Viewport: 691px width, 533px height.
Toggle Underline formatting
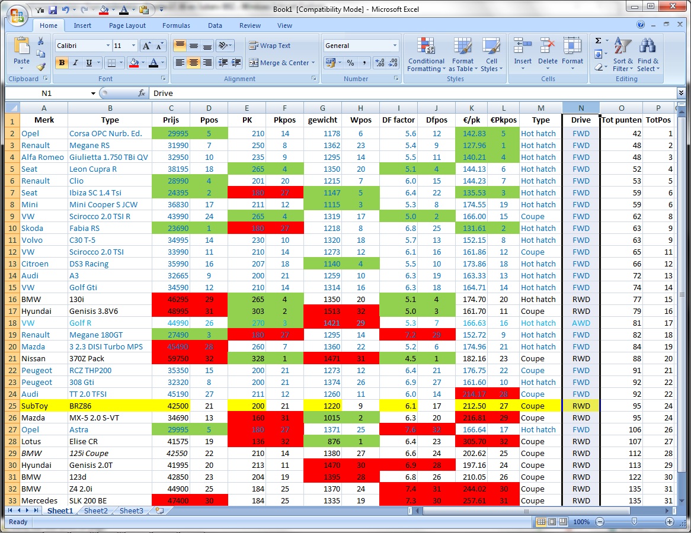tap(89, 63)
